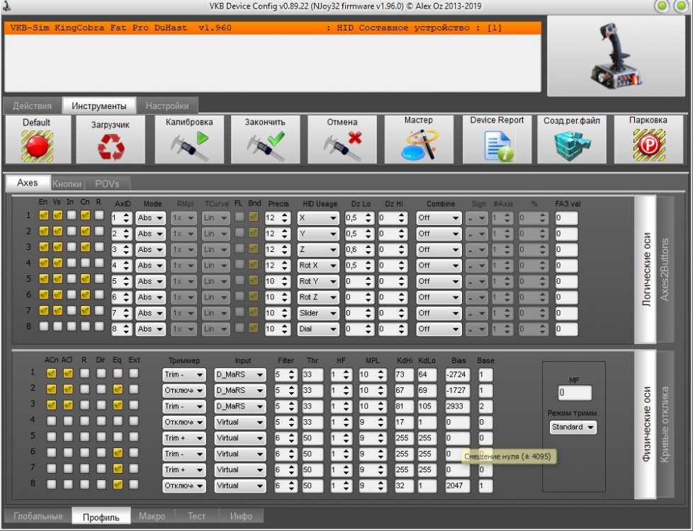Image resolution: width=693 pixels, height=531 pixels.
Task: Click Base field for physical axis 3
Action: [485, 406]
